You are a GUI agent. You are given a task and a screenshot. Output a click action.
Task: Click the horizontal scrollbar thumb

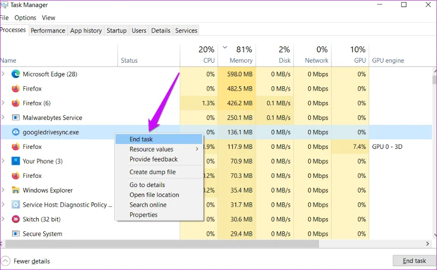[x=162, y=244]
